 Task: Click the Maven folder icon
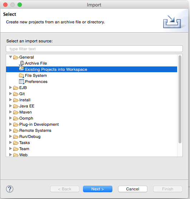coord(16,112)
